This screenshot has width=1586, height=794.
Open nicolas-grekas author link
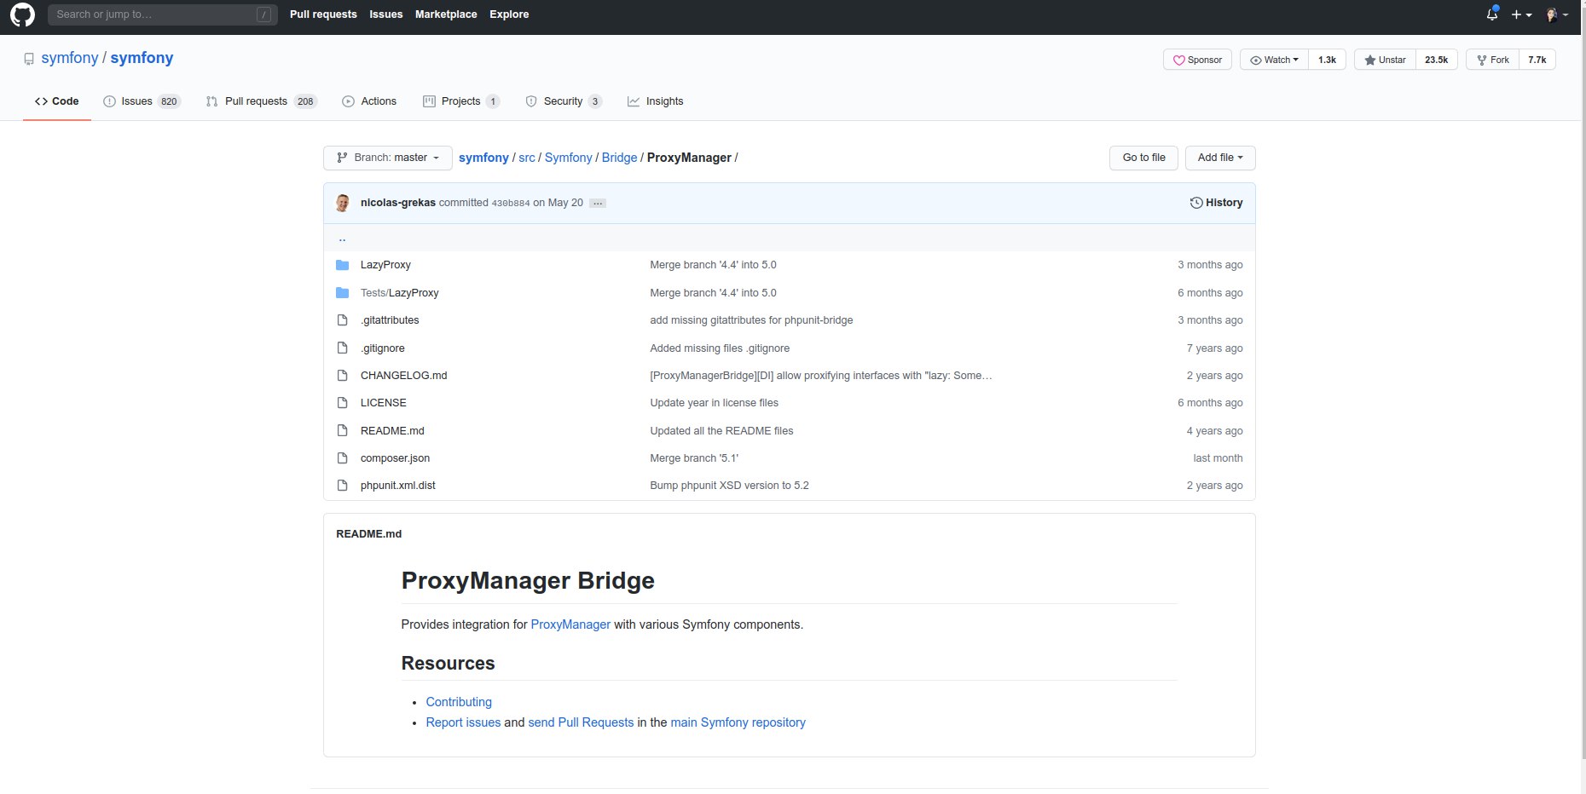(x=398, y=203)
